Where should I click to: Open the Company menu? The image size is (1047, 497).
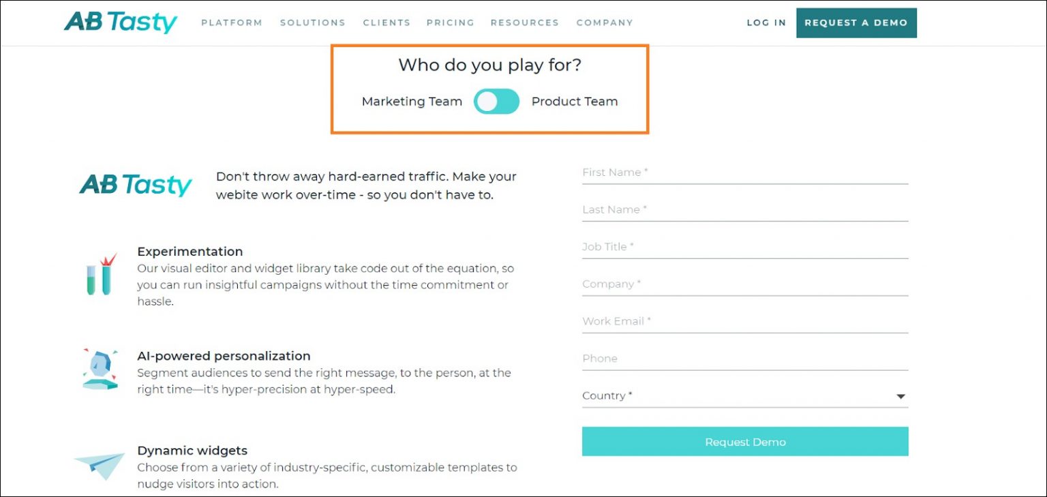(x=604, y=22)
